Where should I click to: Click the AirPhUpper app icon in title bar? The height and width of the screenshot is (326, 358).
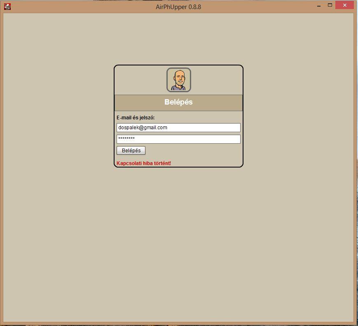point(7,7)
